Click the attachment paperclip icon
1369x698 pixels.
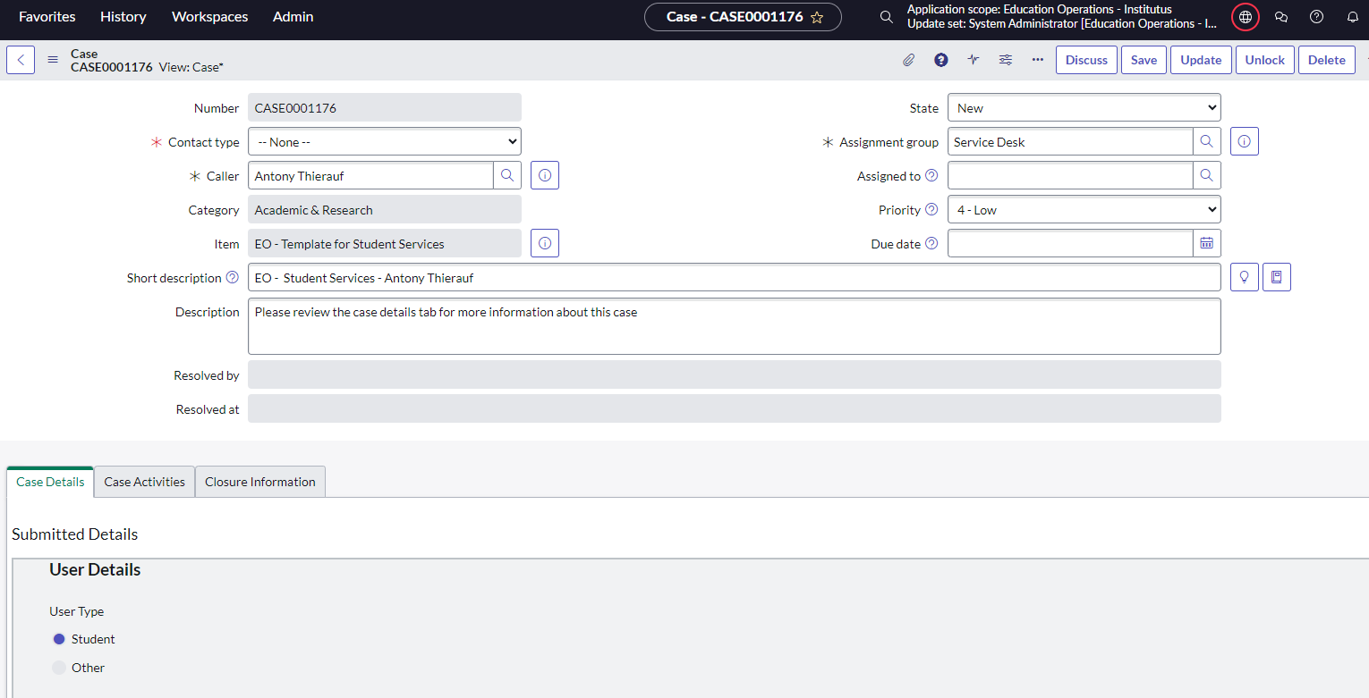tap(908, 60)
